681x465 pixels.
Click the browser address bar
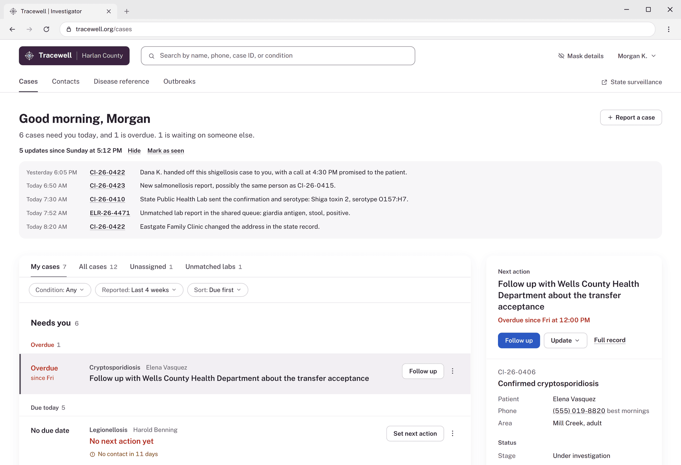[x=358, y=29]
